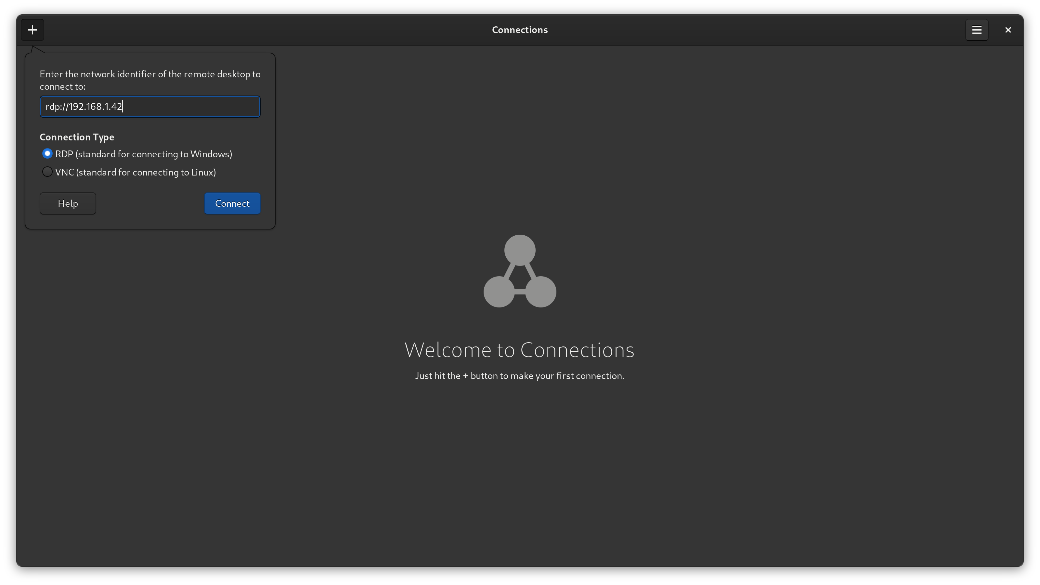Viewport: 1040px width, 585px height.
Task: Close the Connections window
Action: [x=1008, y=30]
